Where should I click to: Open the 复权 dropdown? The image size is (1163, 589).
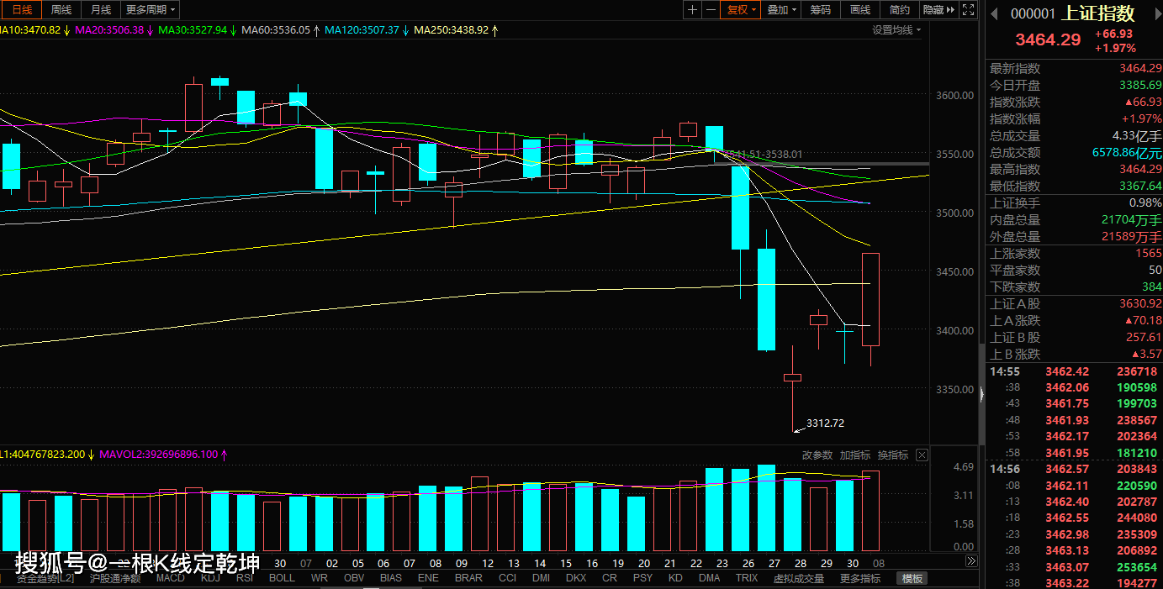coord(742,10)
